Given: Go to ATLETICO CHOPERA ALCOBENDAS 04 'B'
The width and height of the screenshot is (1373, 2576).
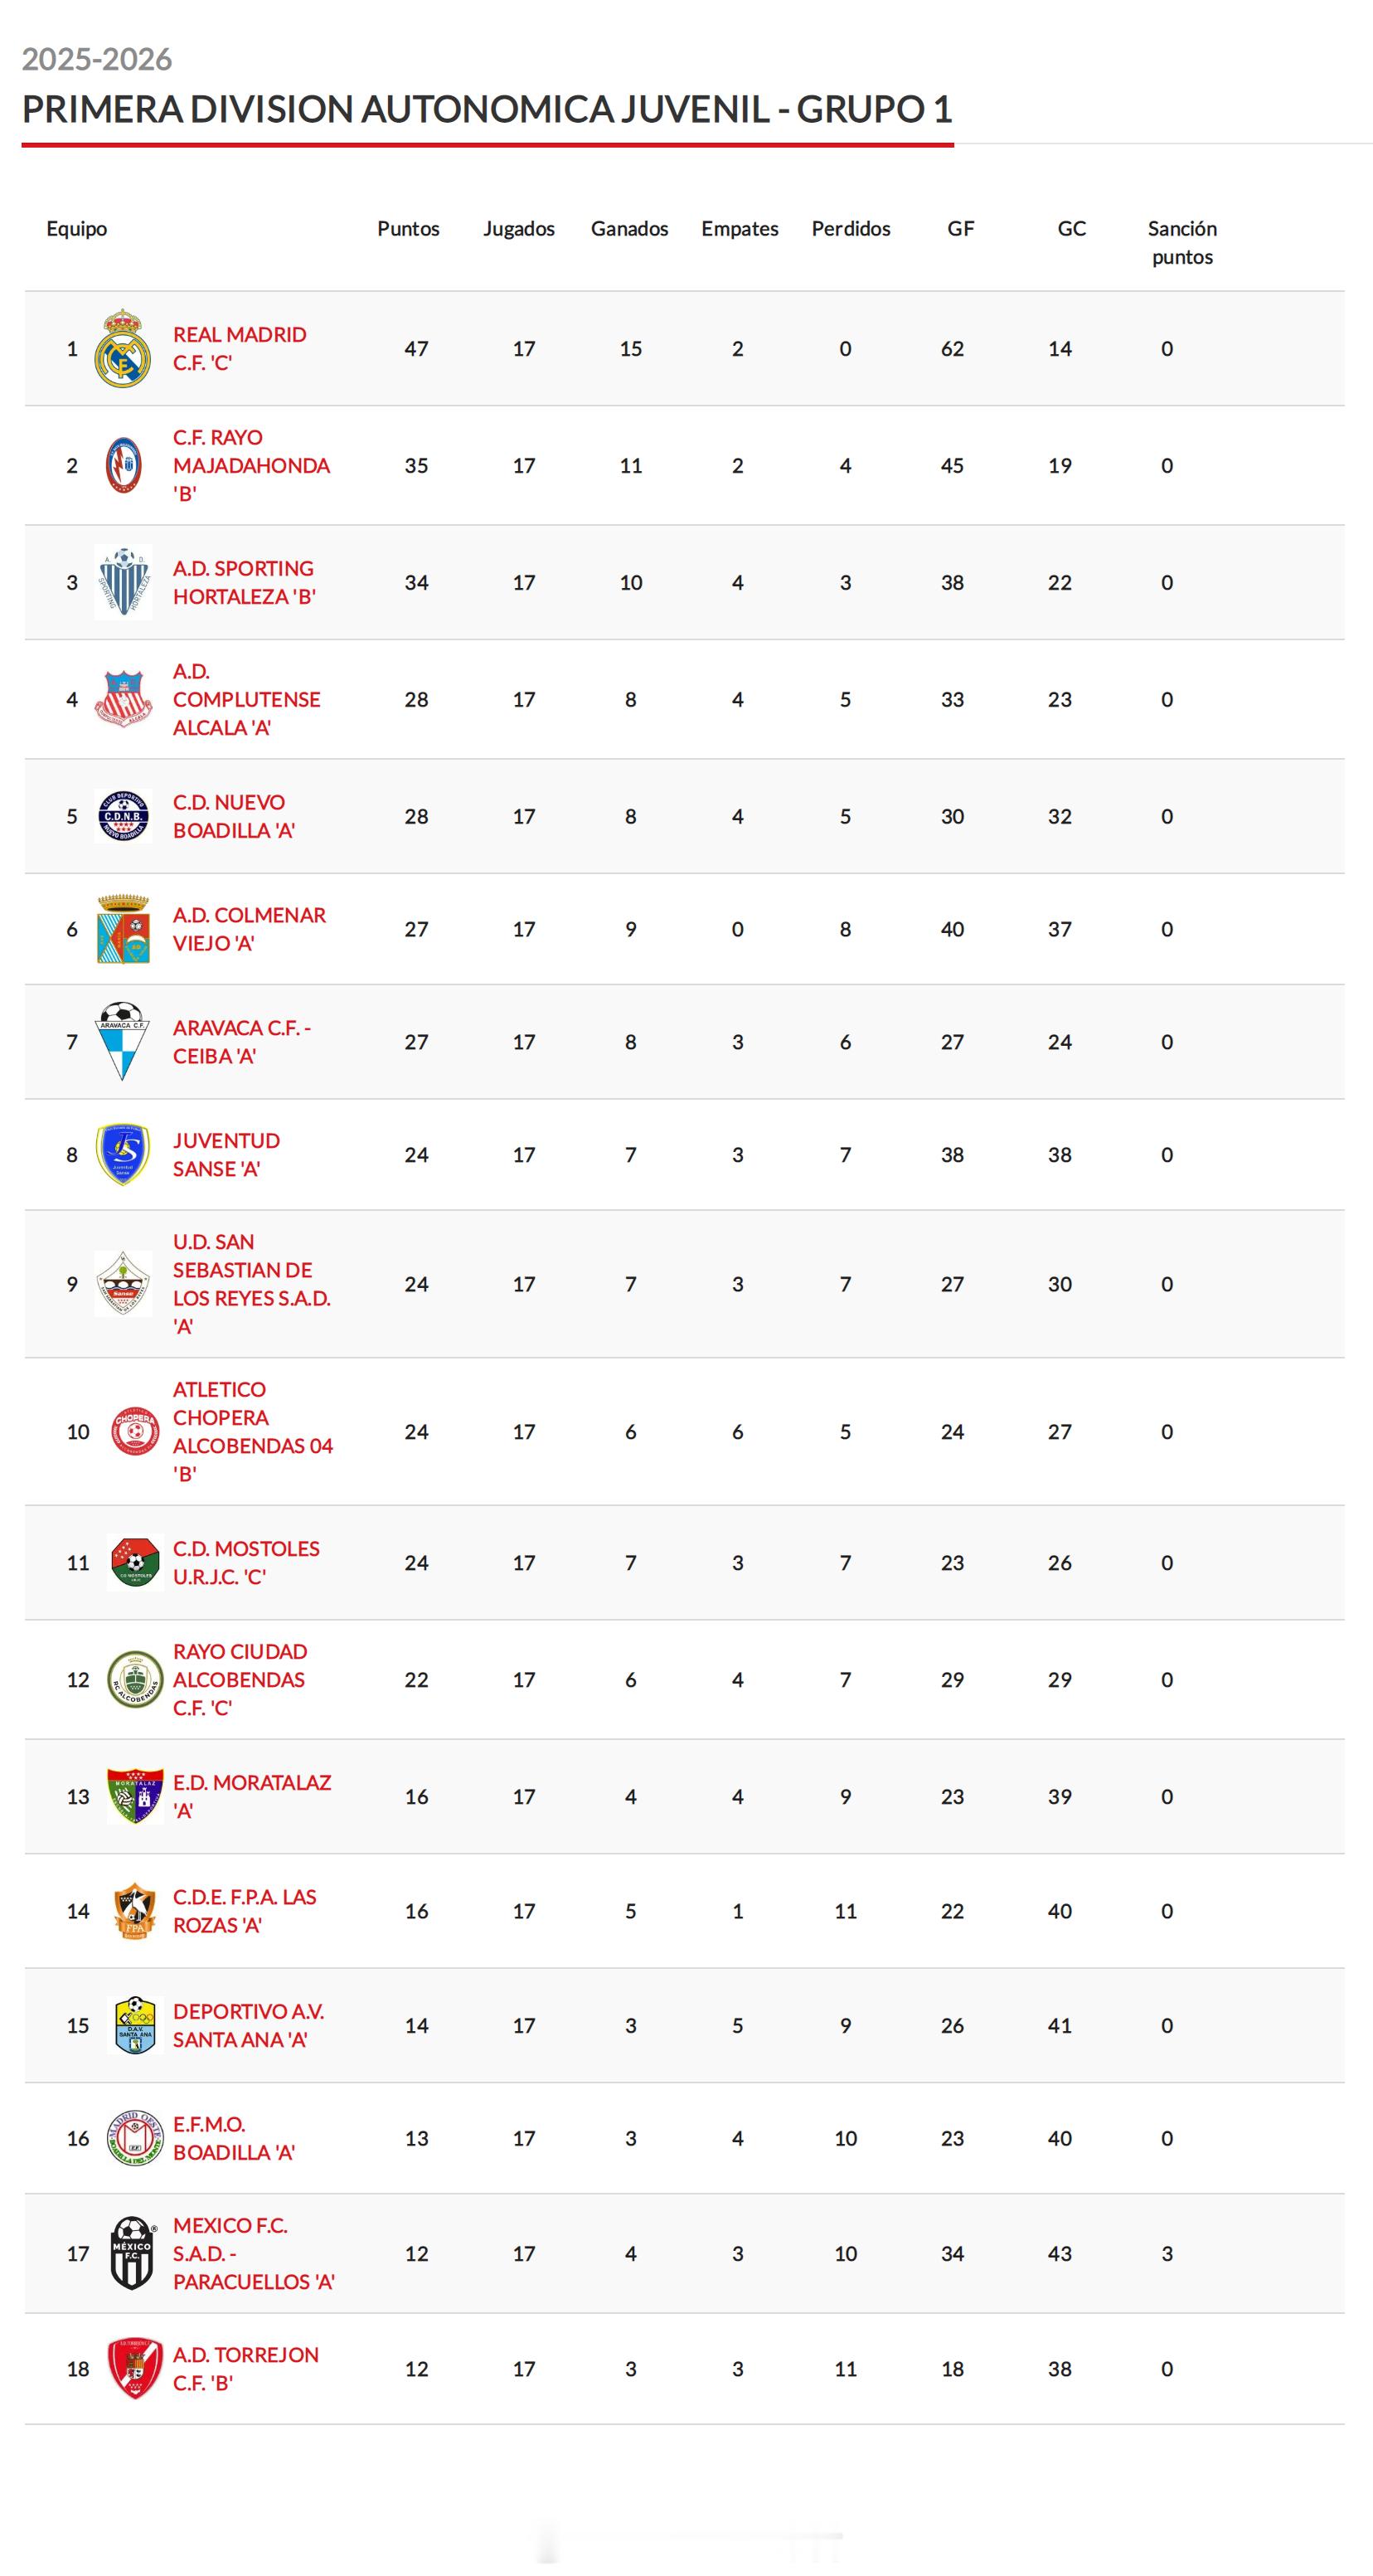Looking at the screenshot, I should point(252,1431).
